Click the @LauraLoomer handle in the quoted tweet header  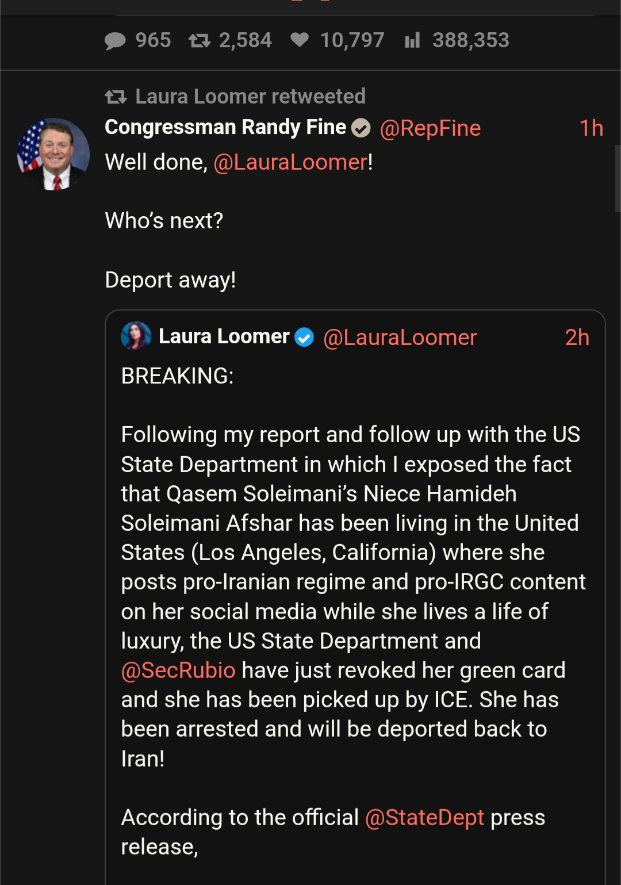click(400, 338)
